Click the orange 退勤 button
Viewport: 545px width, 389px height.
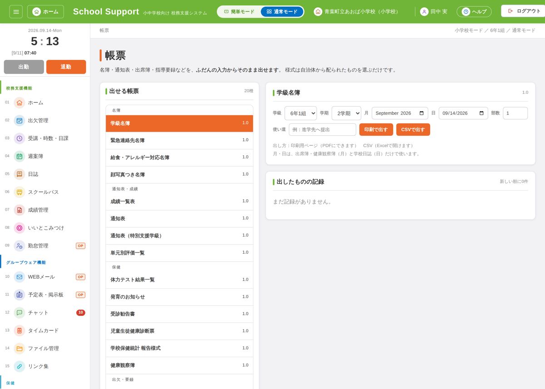click(x=66, y=67)
